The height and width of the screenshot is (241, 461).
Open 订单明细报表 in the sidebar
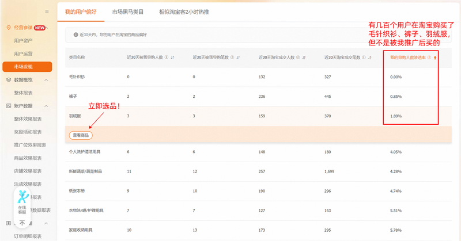(28, 236)
